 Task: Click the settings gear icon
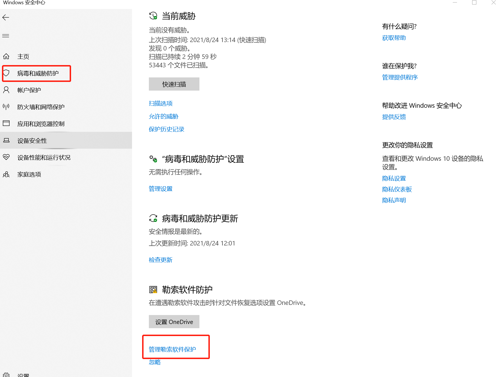point(6,375)
